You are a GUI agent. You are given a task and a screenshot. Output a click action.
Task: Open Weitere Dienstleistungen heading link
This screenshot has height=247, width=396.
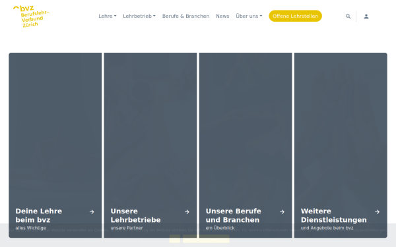pos(333,215)
